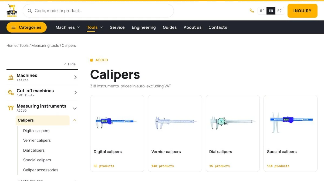Image resolution: width=324 pixels, height=181 pixels.
Task: Click the orange ACCUD brand marker
Action: click(92, 60)
